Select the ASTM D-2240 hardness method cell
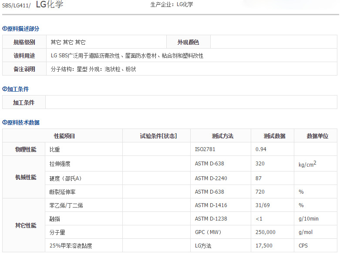Screen dimensions: 340x254 point(211,178)
